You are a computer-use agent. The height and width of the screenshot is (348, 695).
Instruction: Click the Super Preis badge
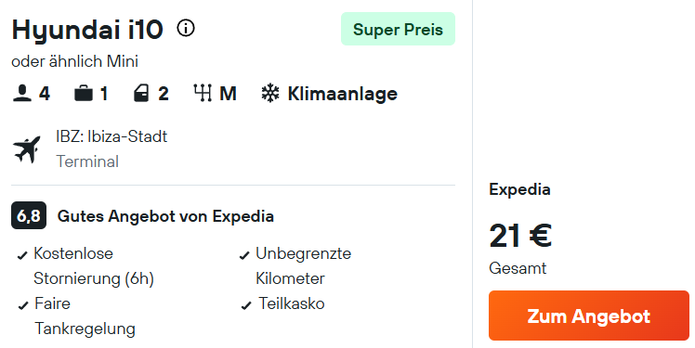[398, 29]
